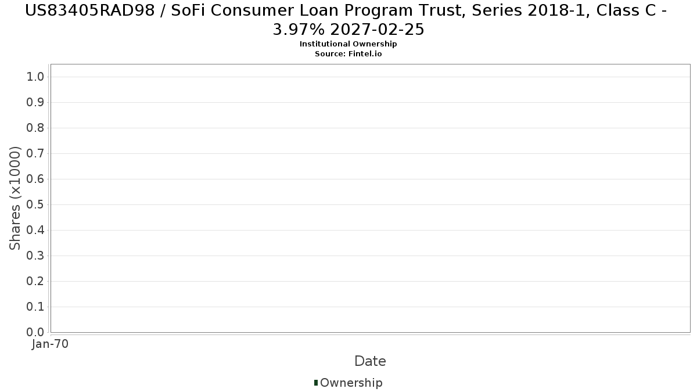Image resolution: width=697 pixels, height=392 pixels.
Task: Click the dark green Ownership legend swatch
Action: pos(316,383)
